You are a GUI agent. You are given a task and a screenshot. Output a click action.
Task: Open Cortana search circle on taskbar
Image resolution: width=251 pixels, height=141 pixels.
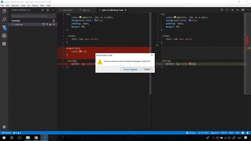point(12,137)
